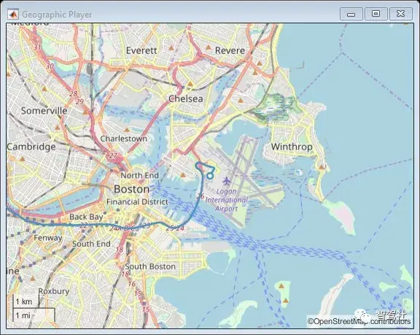Click the 'Financial District' label
420x335 pixels.
tap(137, 202)
